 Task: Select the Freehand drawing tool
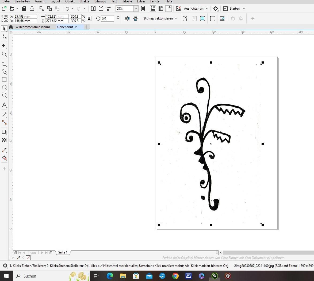(x=4, y=64)
